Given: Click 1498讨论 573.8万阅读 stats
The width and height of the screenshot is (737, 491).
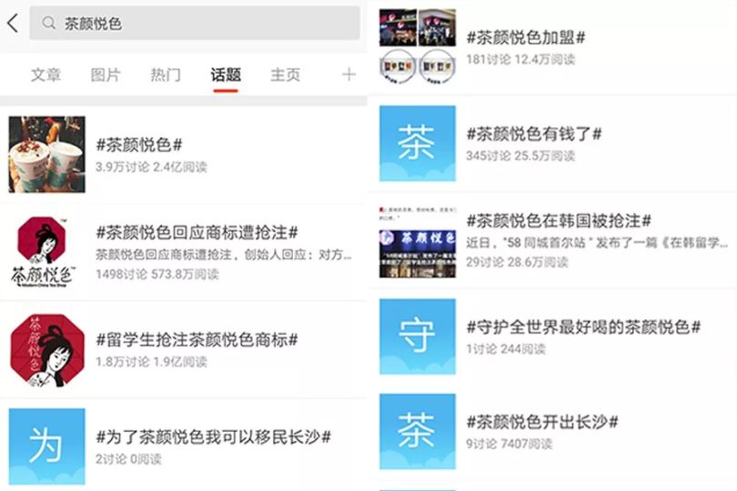Looking at the screenshot, I should (157, 274).
